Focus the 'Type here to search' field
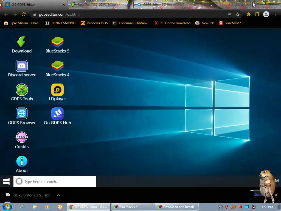This screenshot has height=211, width=281. (55, 181)
